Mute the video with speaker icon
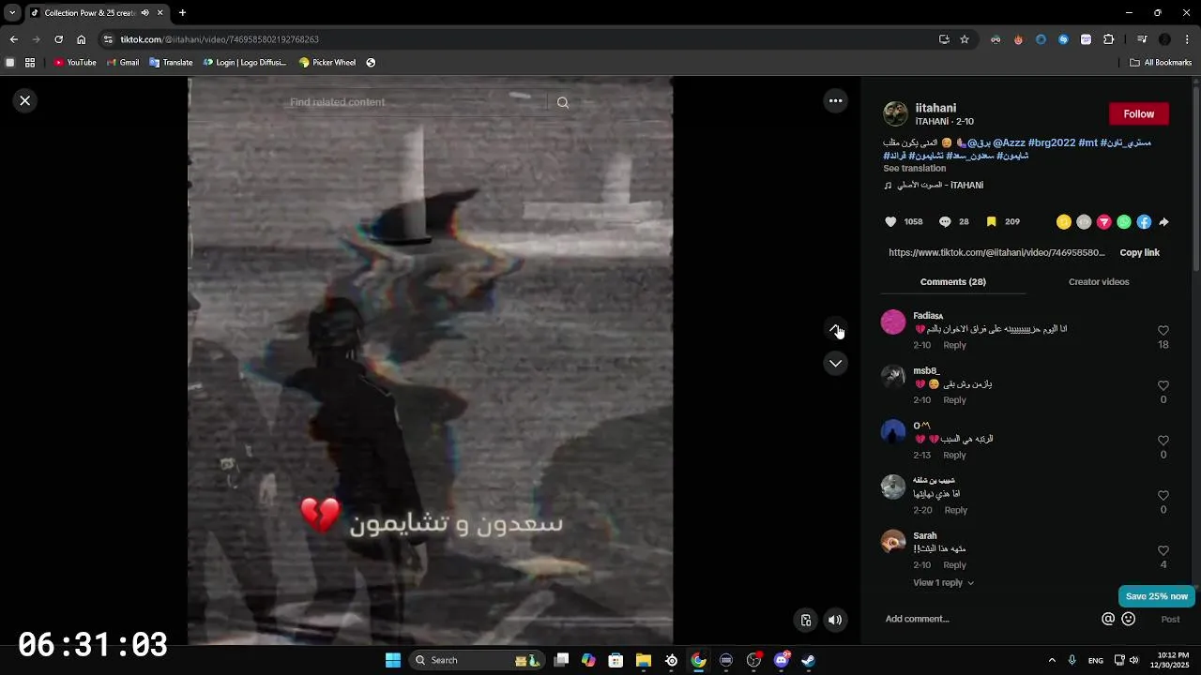 [835, 620]
